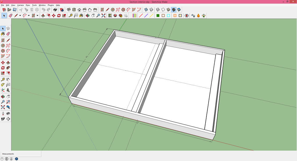
Task: Click the Zoom Extents icon
Action: 103,15
